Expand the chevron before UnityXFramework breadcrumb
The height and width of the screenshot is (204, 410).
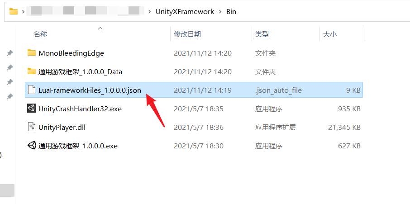click(150, 12)
